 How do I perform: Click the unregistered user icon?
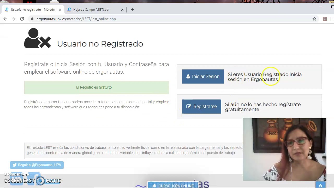click(x=37, y=38)
